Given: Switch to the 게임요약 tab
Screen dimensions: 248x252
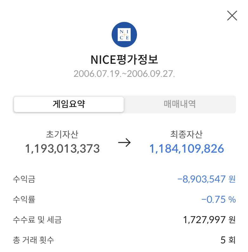Looking at the screenshot, I should [x=69, y=104].
